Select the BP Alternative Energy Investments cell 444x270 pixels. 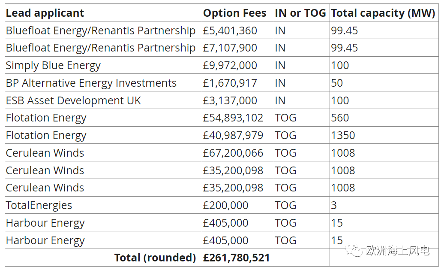tap(91, 83)
